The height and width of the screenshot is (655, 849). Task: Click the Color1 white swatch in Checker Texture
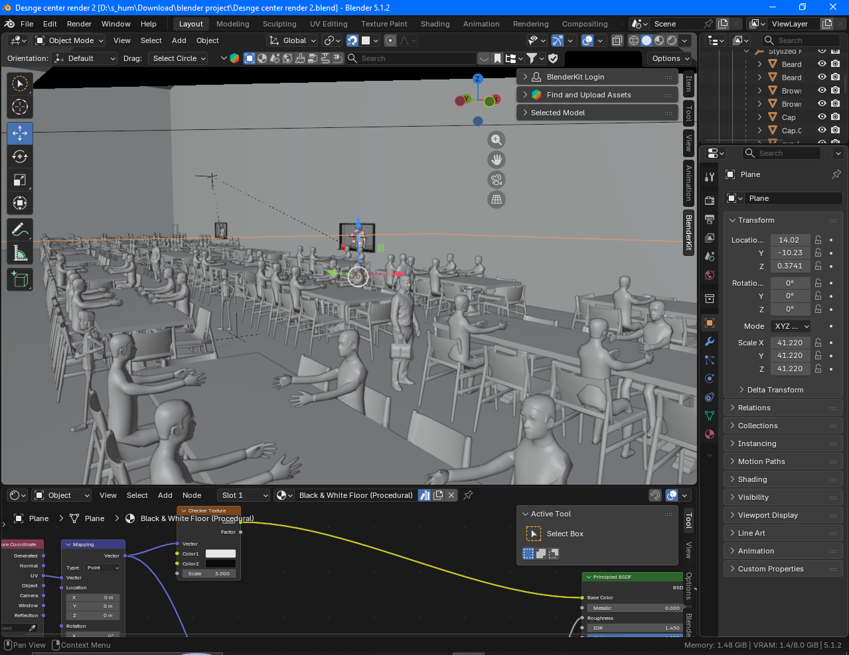pos(220,554)
